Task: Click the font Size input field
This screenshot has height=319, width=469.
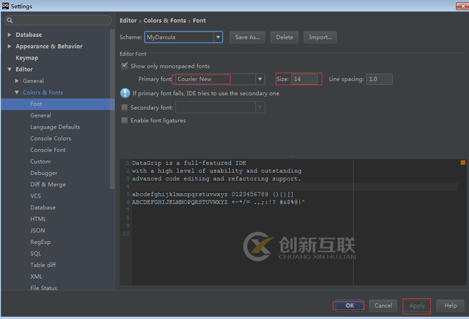Action: [304, 79]
